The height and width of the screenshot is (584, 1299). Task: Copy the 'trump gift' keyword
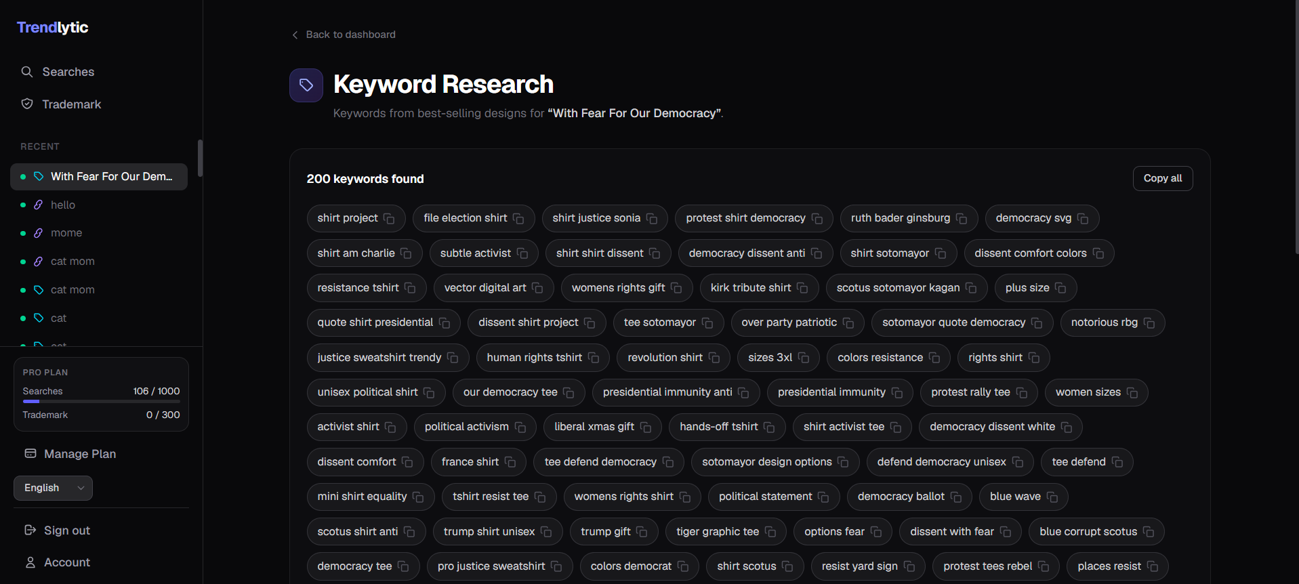[642, 532]
